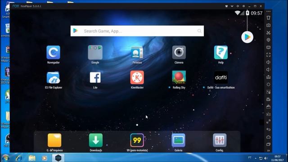Open Internet Explorer from taskbar
This screenshot has height=162, width=288.
(19, 158)
